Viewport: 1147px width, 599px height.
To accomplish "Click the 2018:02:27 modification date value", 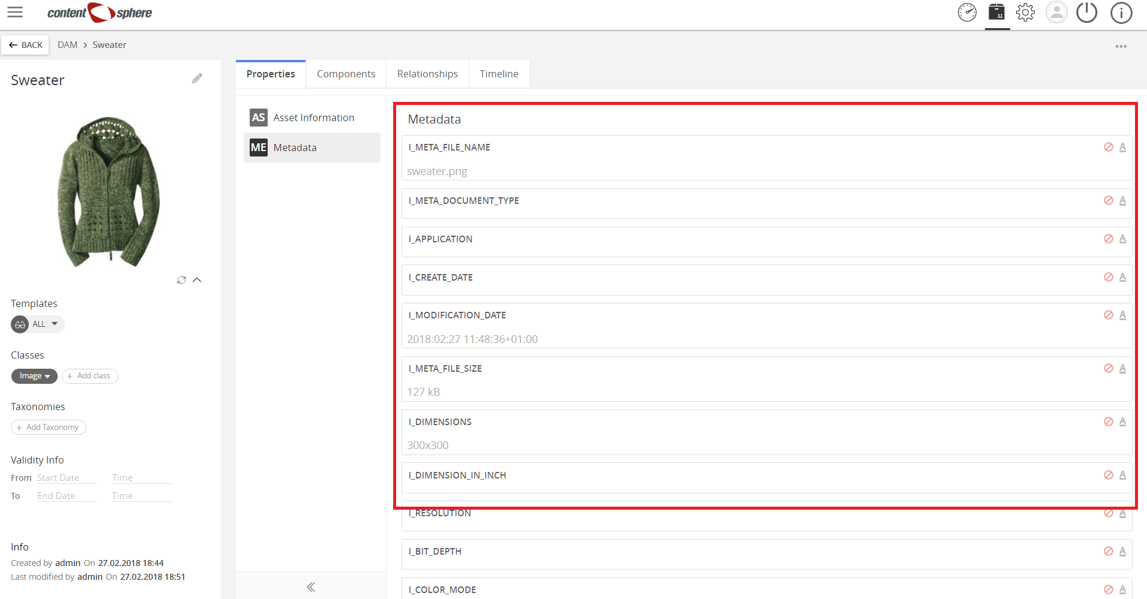I will point(472,339).
